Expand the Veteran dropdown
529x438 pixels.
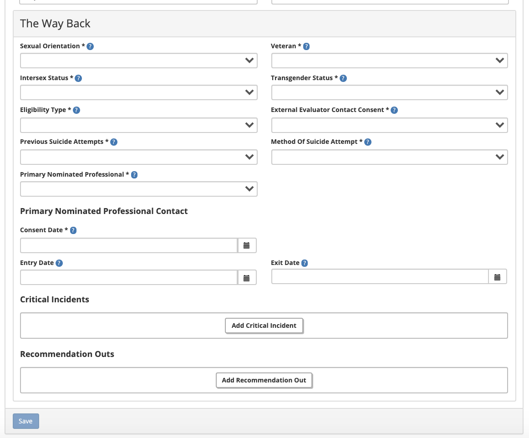pos(389,61)
